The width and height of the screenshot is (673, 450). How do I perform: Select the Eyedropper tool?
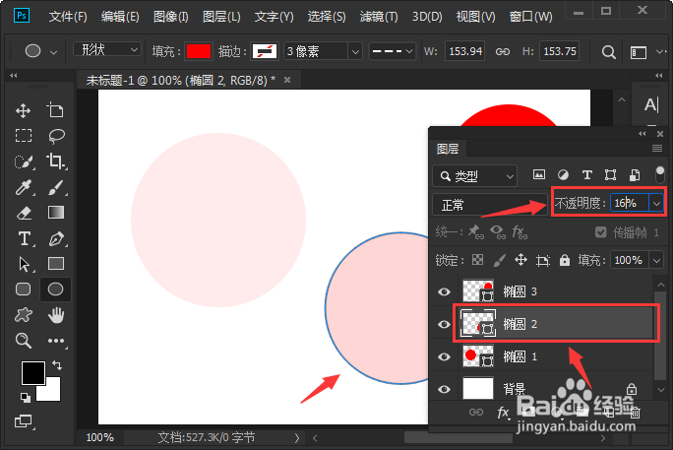pos(24,187)
